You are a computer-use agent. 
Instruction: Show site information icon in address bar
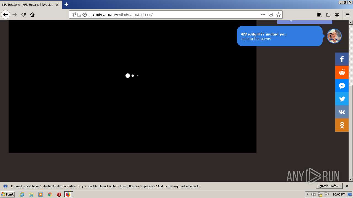coord(74,15)
